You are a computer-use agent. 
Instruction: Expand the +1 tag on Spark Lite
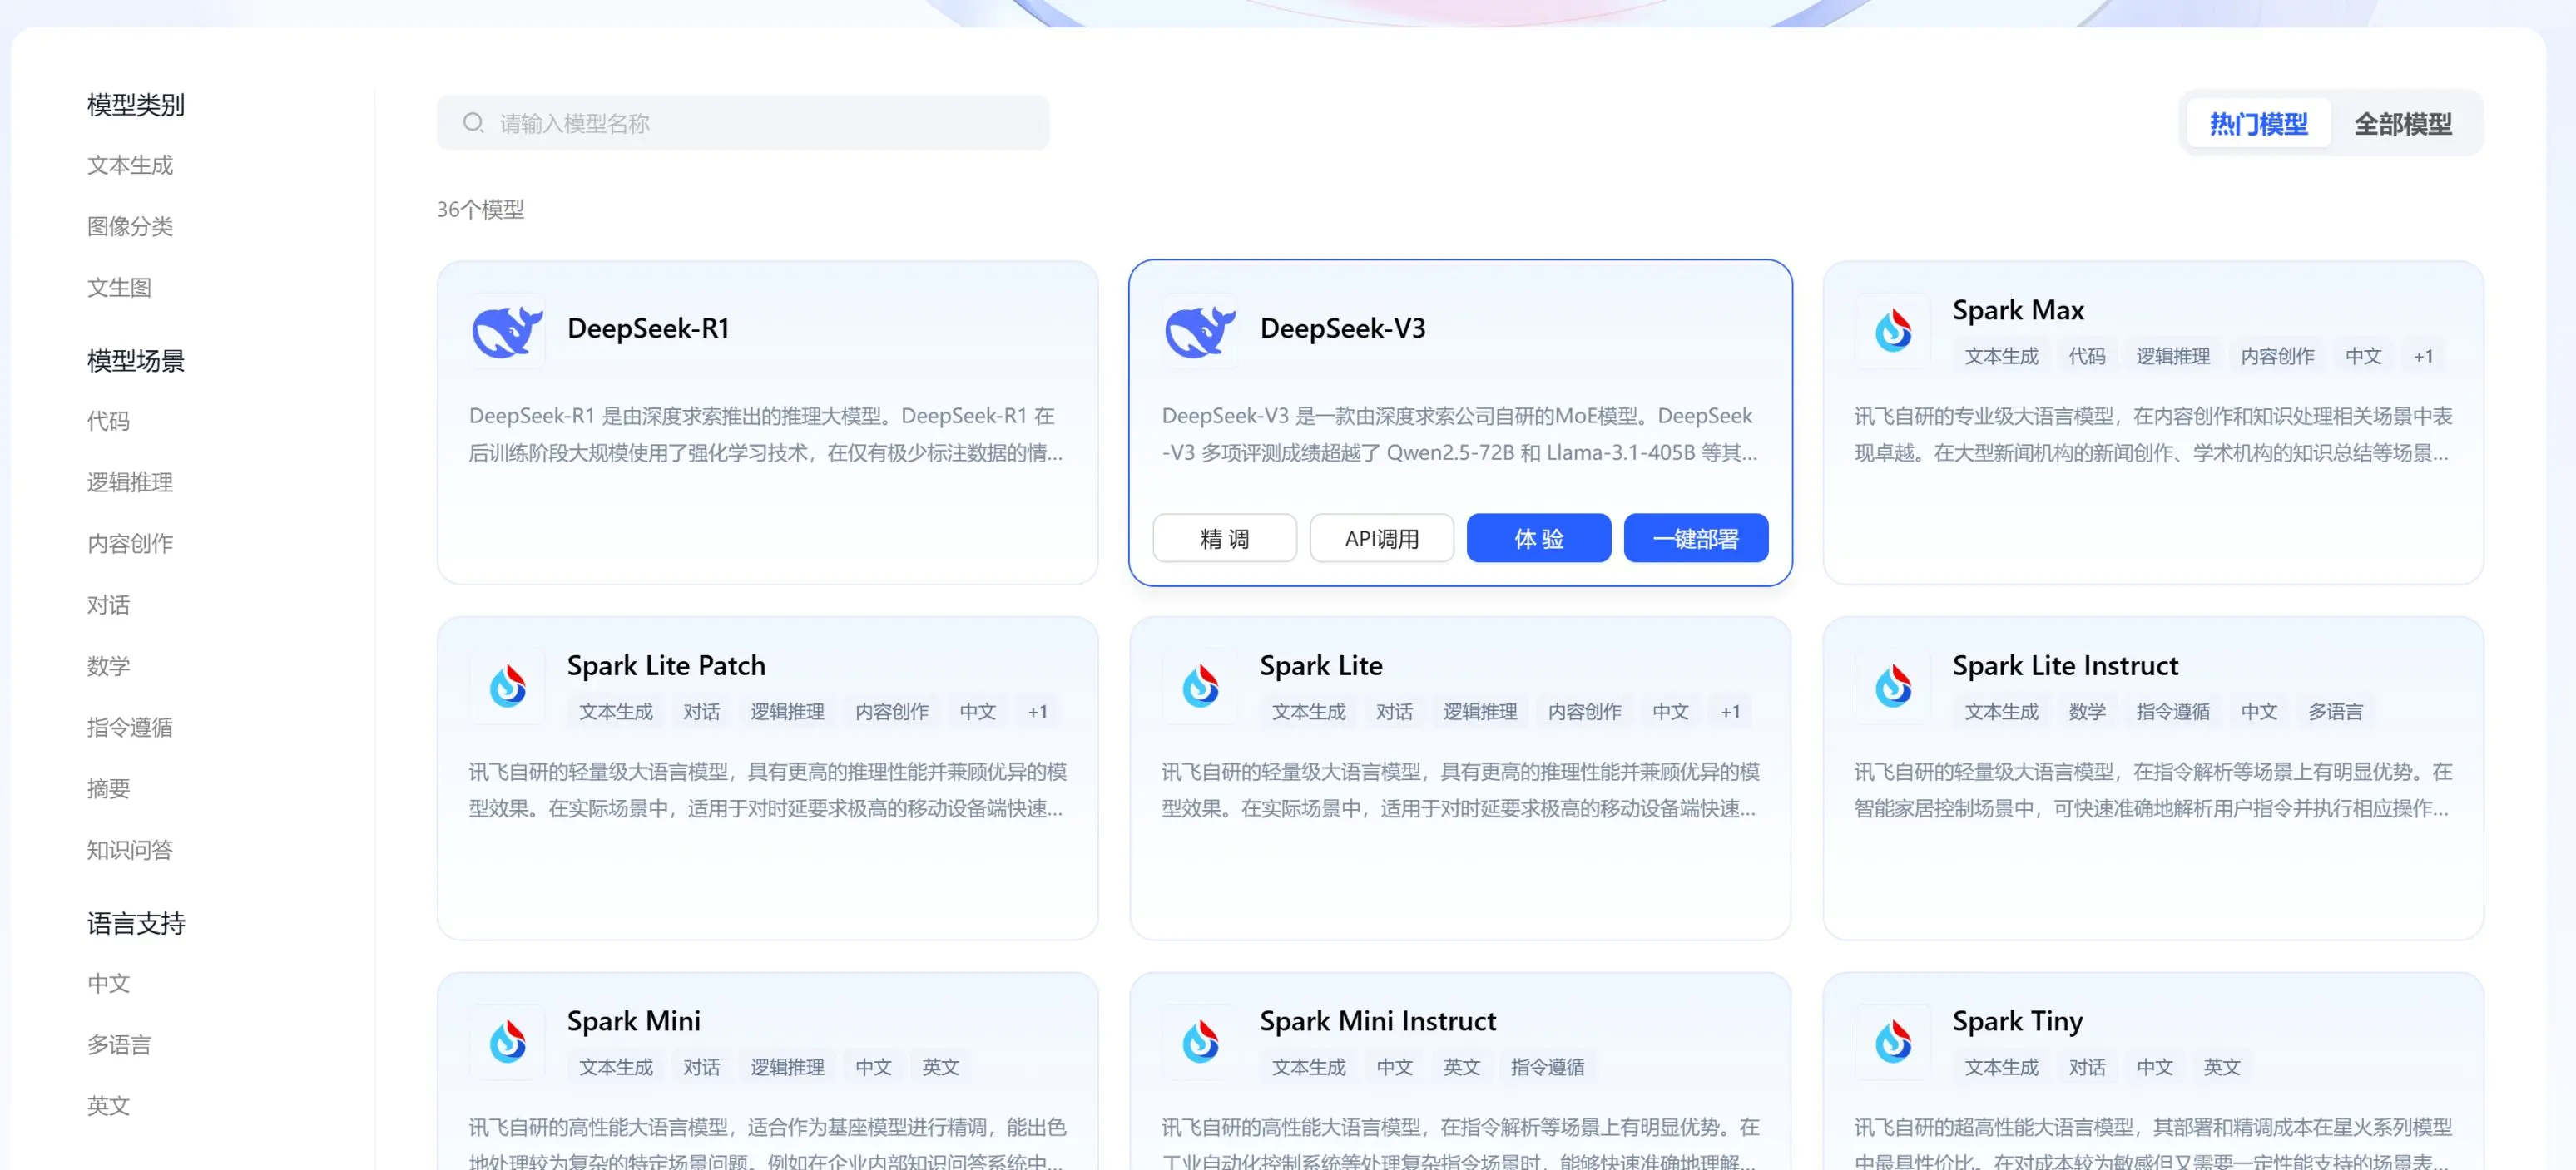[x=1731, y=711]
